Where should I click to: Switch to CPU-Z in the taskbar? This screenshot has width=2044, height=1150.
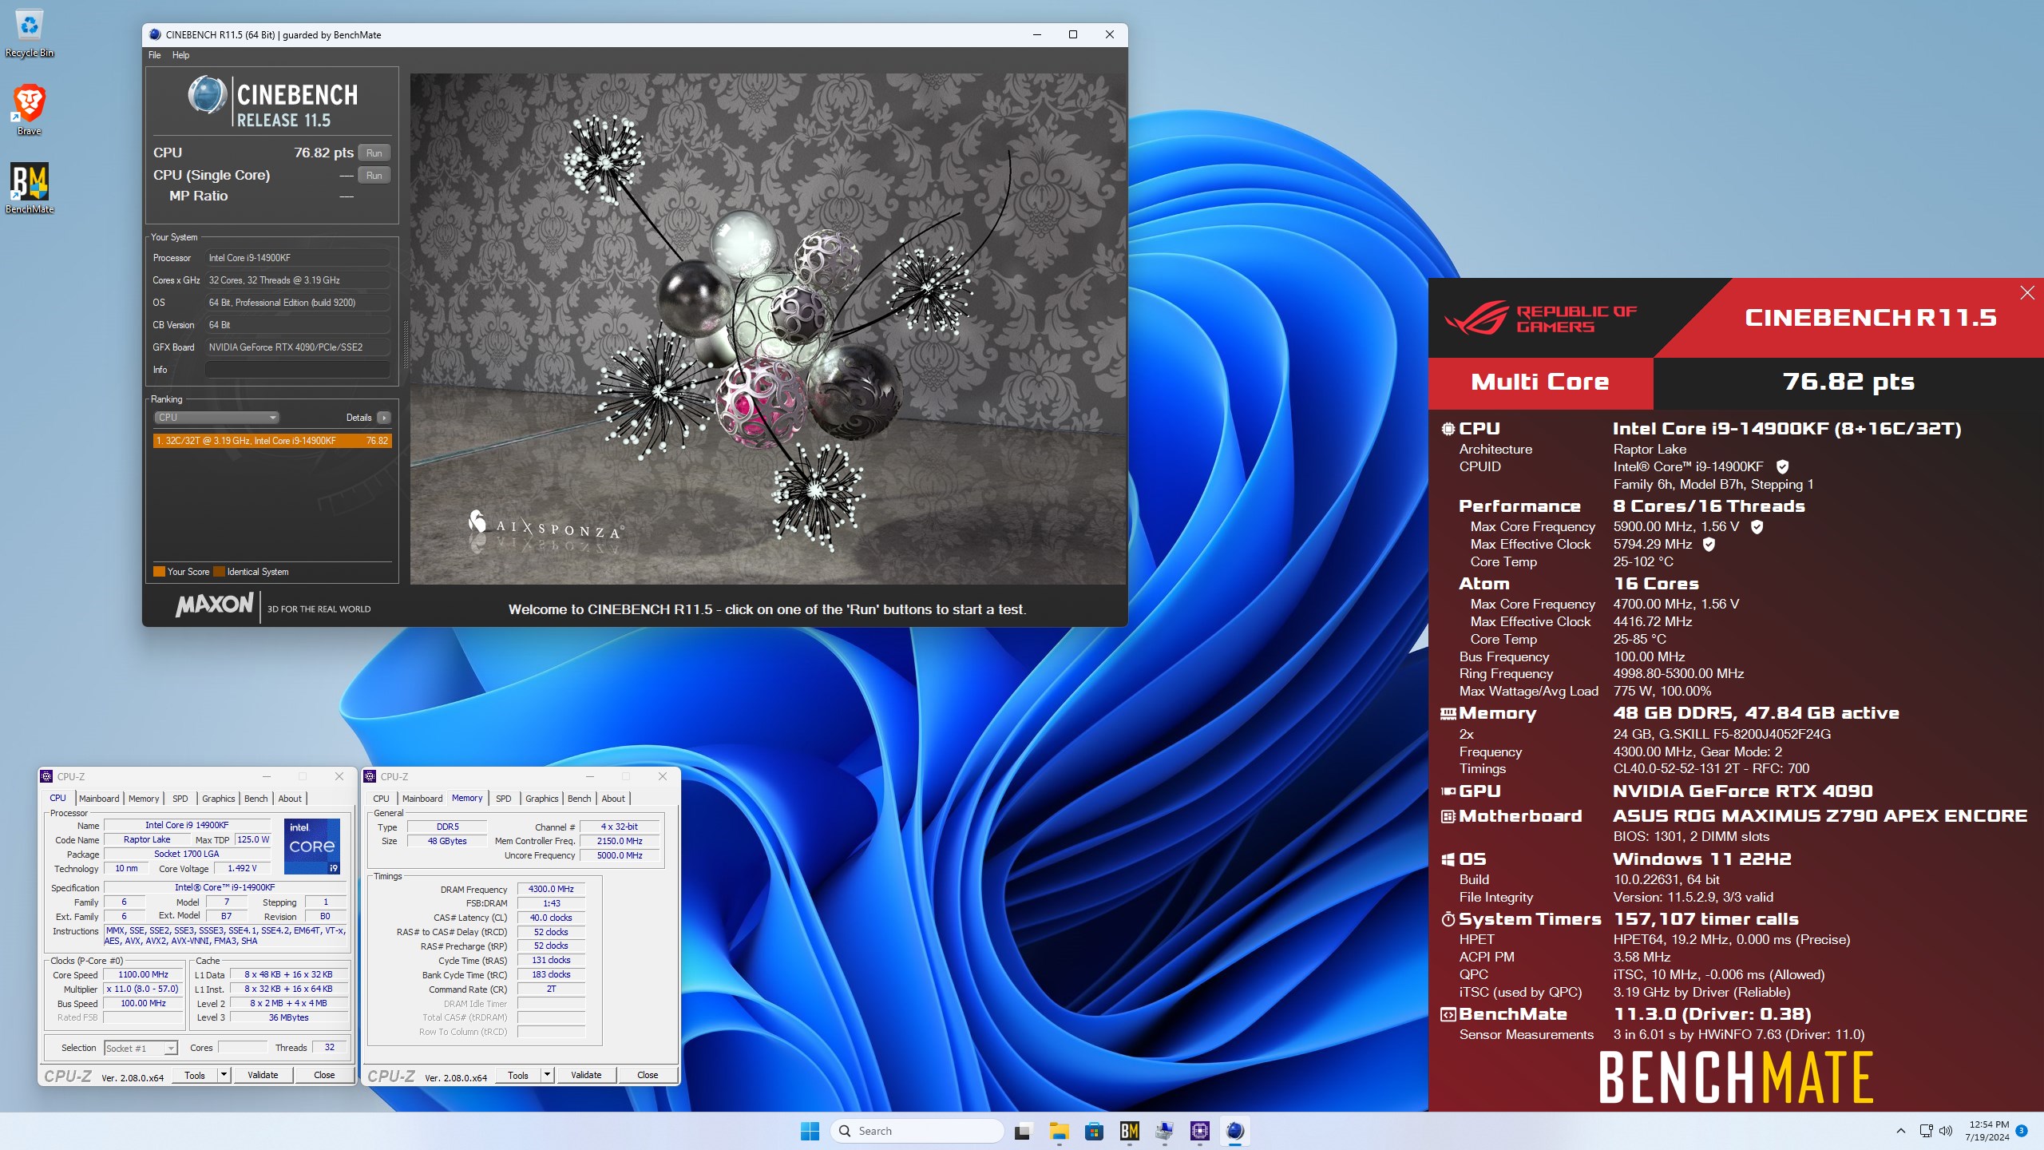click(x=1199, y=1131)
